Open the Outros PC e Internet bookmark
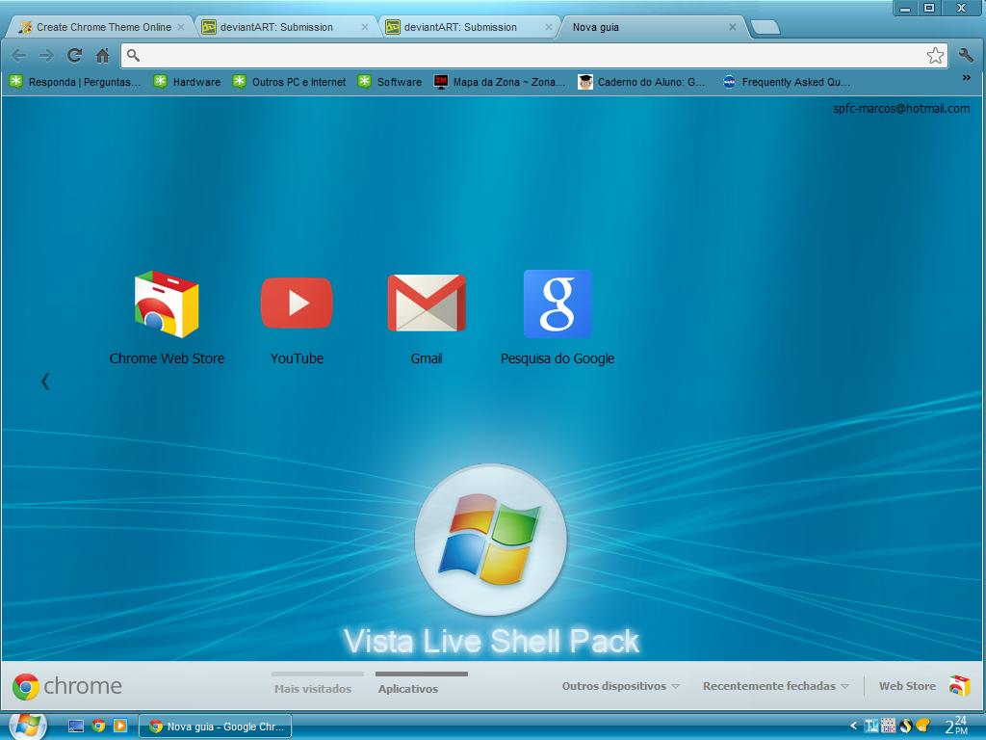This screenshot has height=740, width=986. tap(289, 82)
